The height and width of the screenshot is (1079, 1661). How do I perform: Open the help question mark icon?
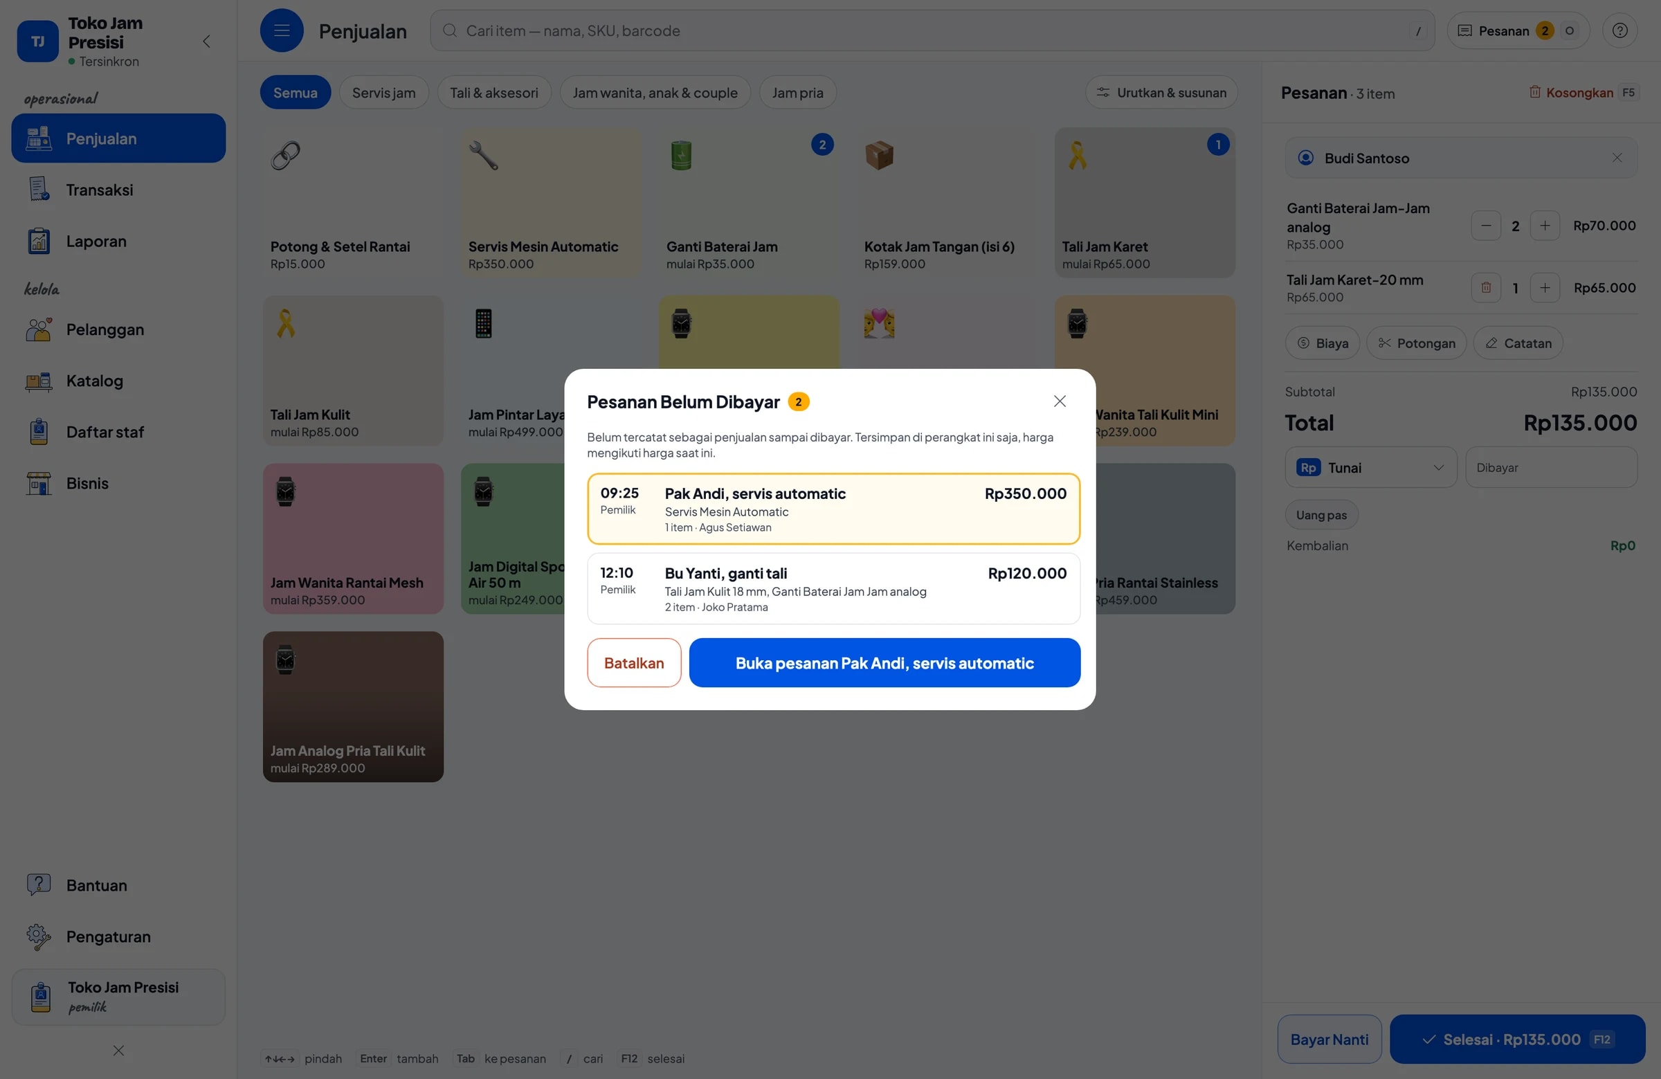tap(1619, 30)
